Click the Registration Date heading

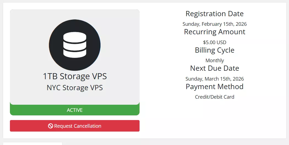click(x=214, y=14)
